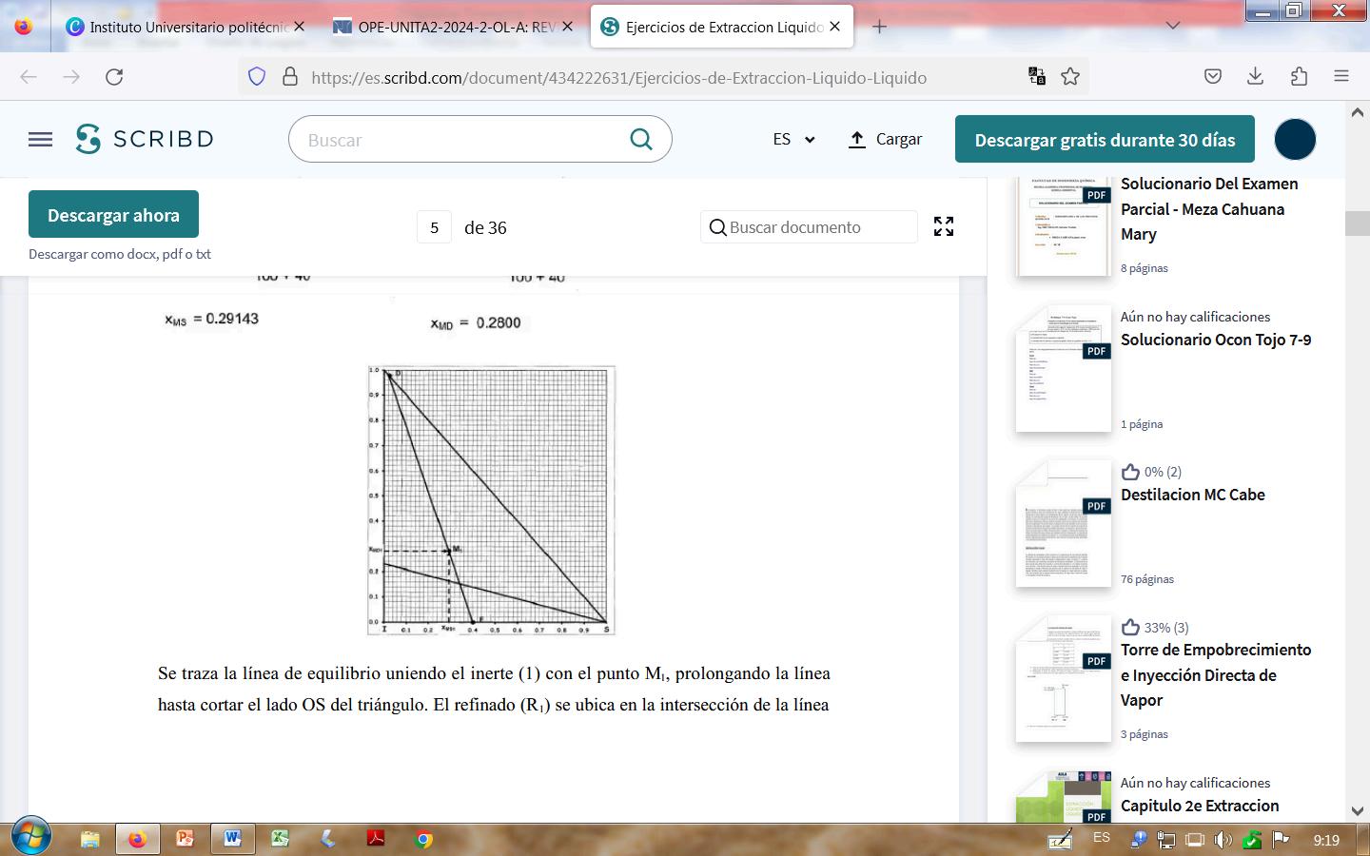1370x856 pixels.
Task: Close the OPE-UNITA2 tab
Action: (566, 27)
